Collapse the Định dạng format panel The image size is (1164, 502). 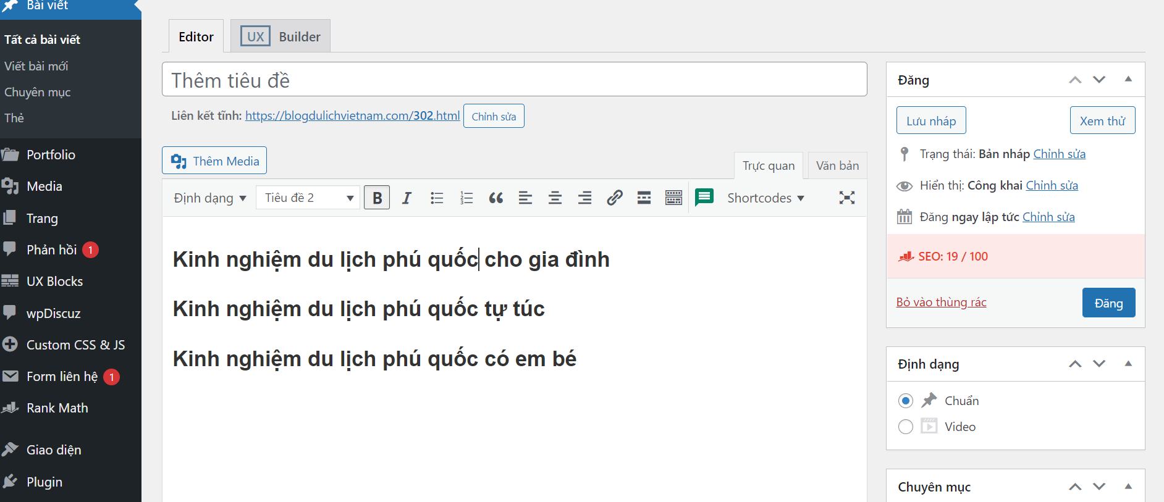1128,364
